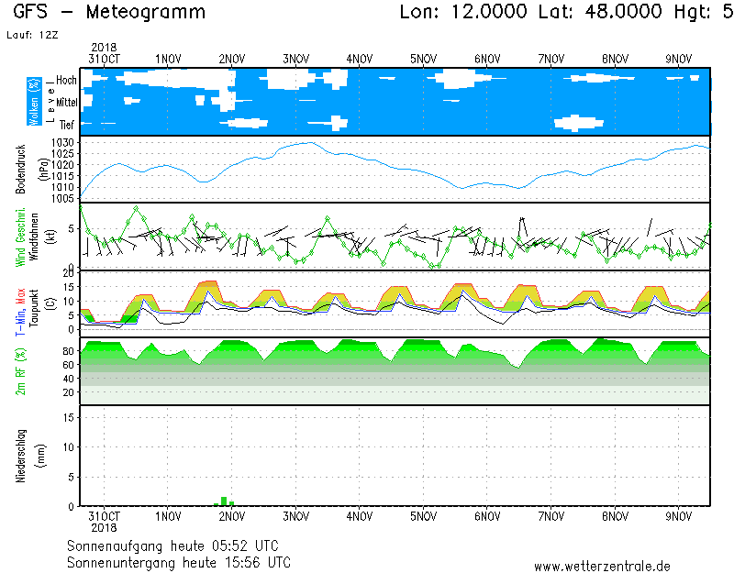Click the green 2m RF (%) axis label
734x573 pixels.
[20, 370]
